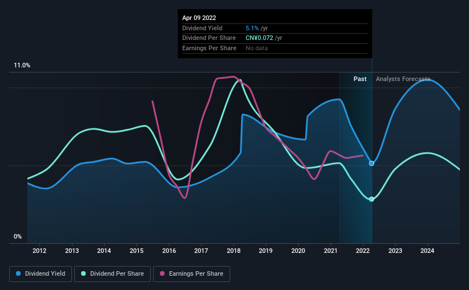Click the 0% y-axis label
This screenshot has width=469, height=290.
tap(18, 236)
